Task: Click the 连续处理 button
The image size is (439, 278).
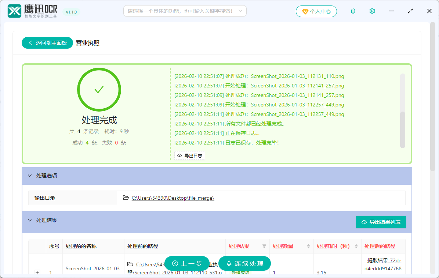Action: (244, 263)
